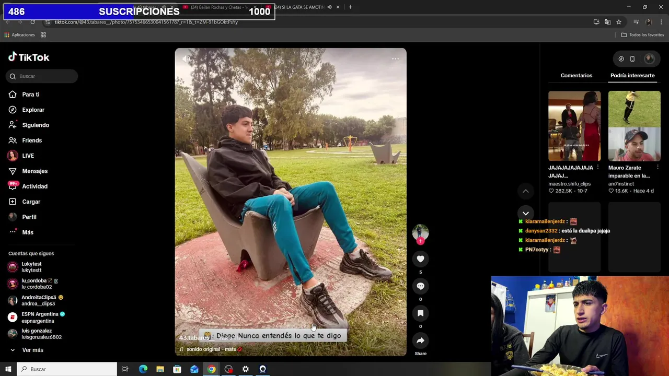Toggle the video mute speaker icon

tap(186, 59)
